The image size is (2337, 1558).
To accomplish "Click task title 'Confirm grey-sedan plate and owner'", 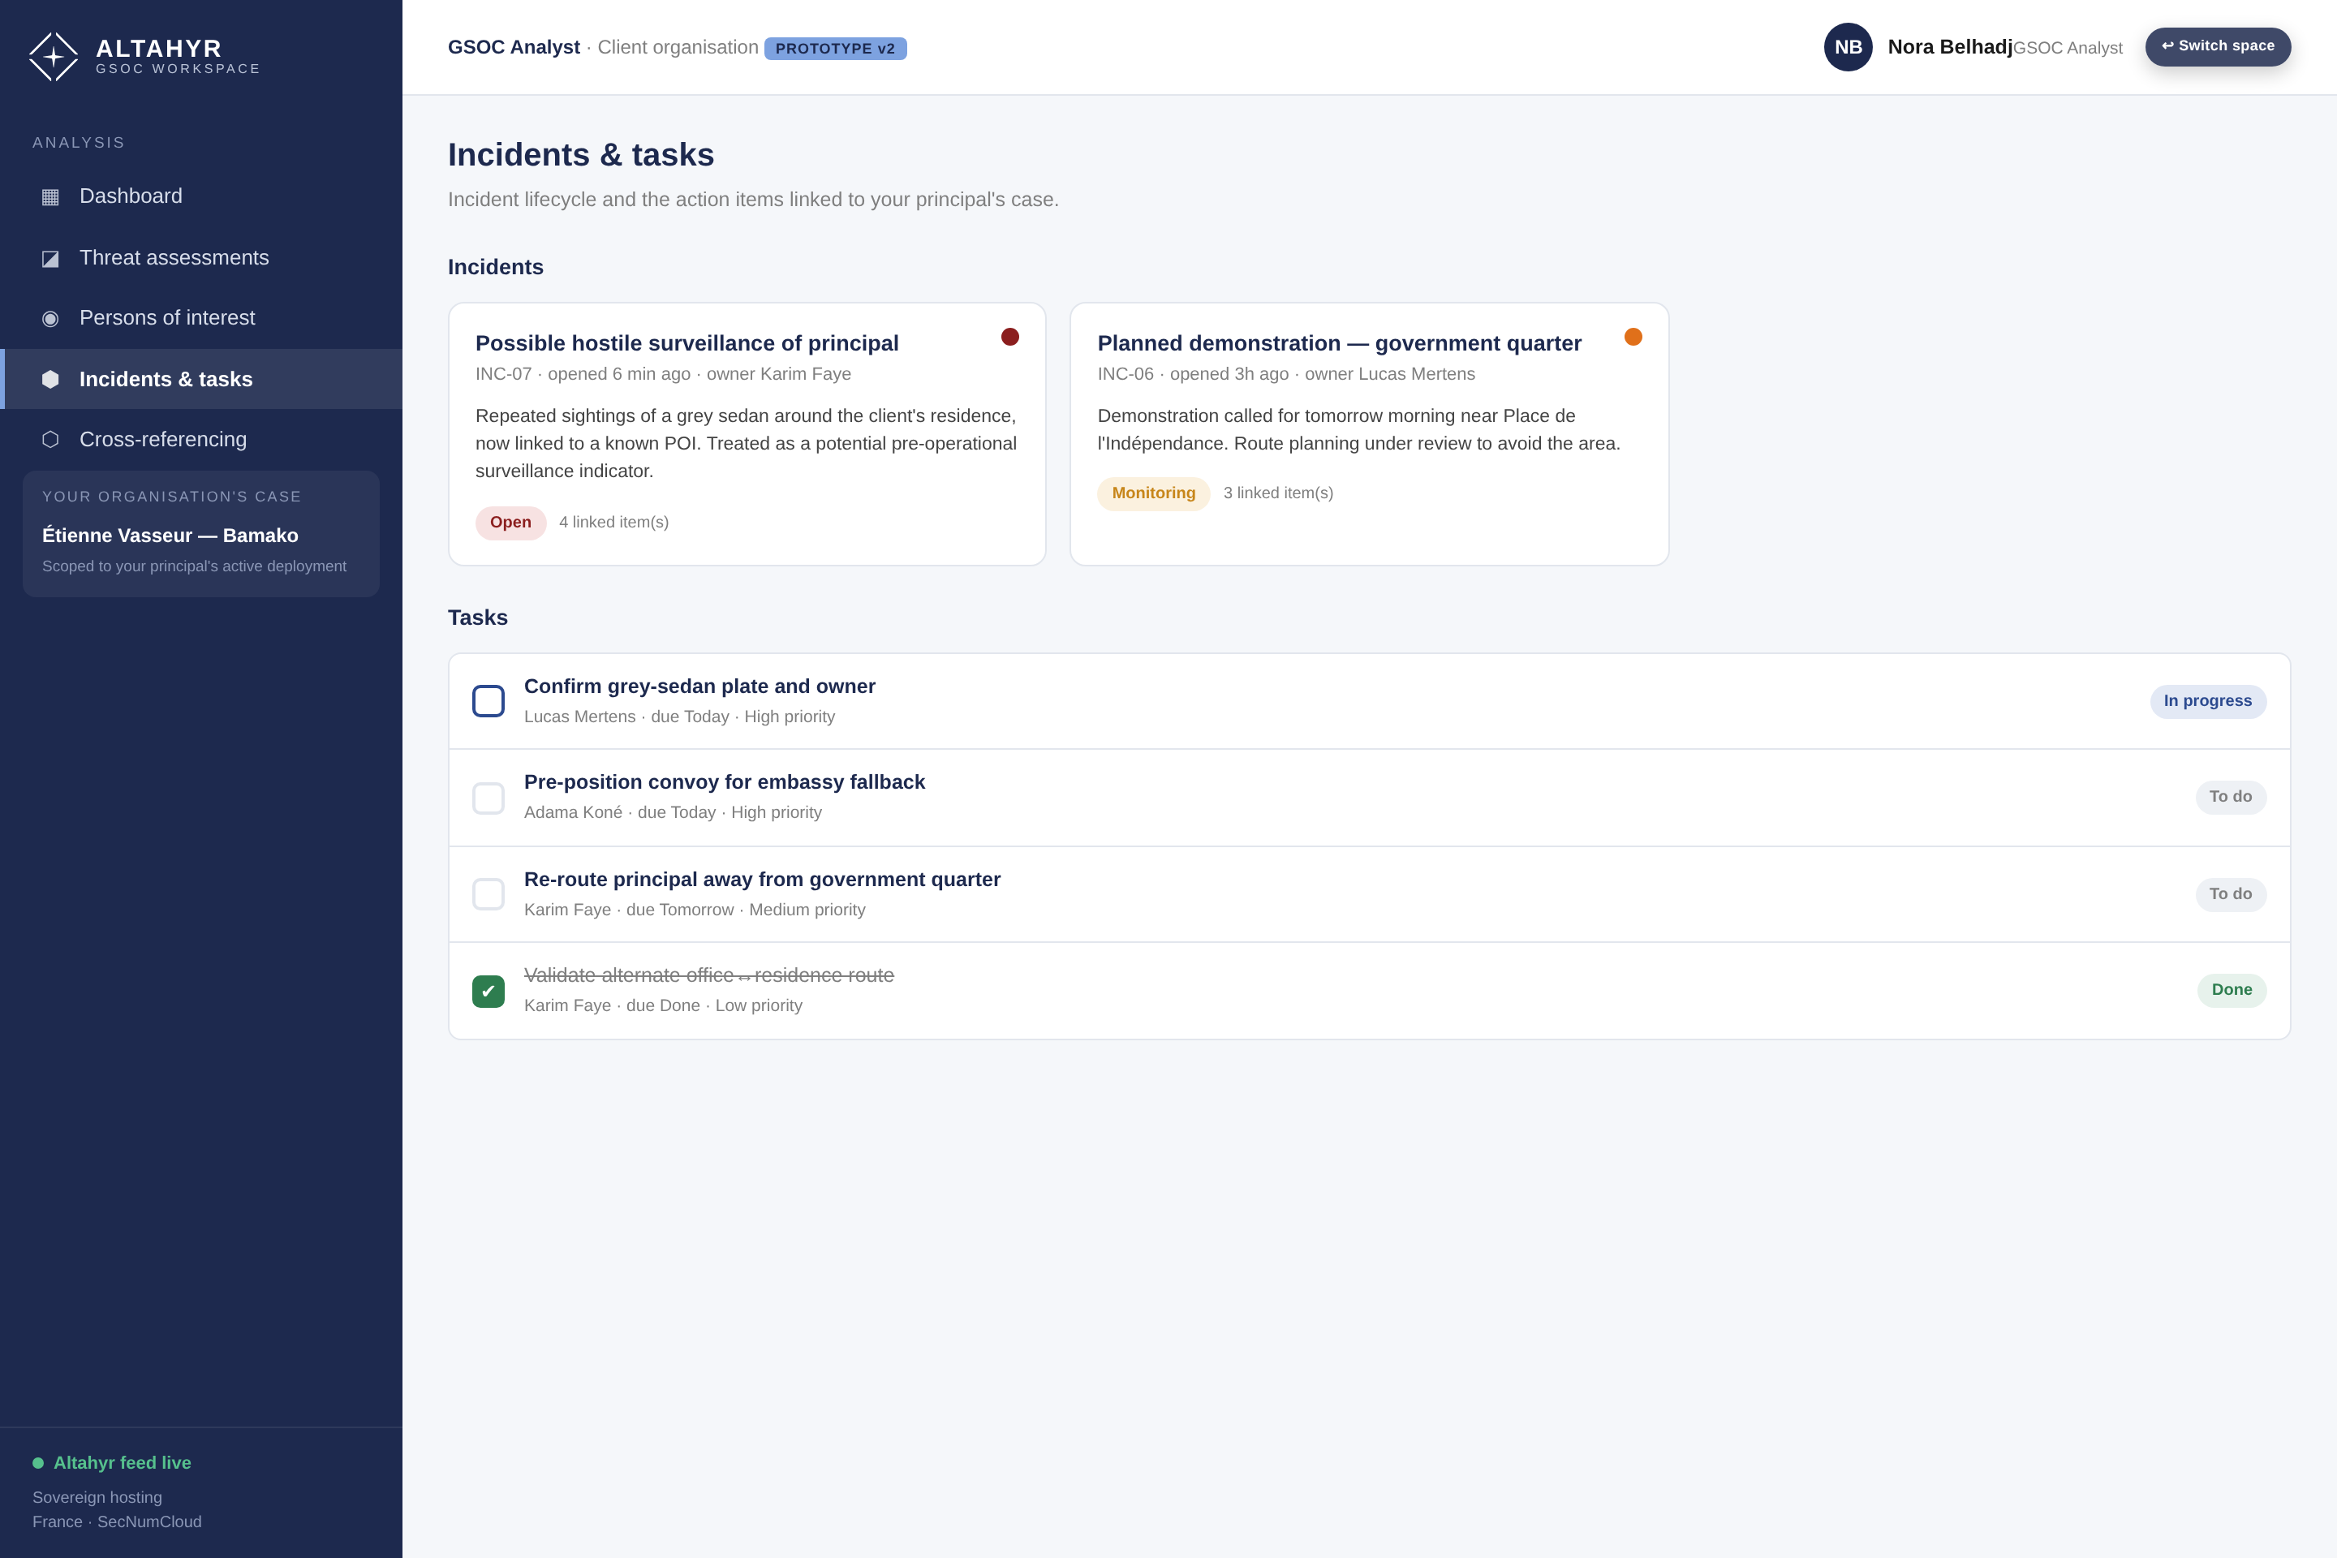I will [699, 686].
